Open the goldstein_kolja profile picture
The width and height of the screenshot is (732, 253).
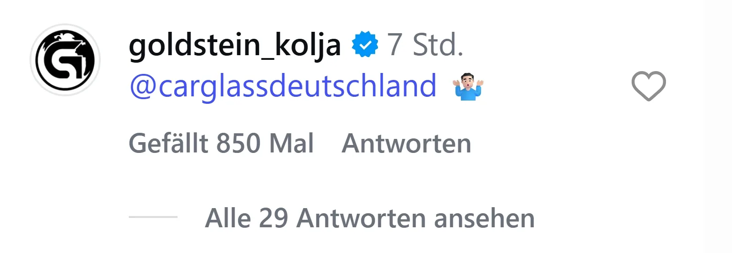[65, 60]
